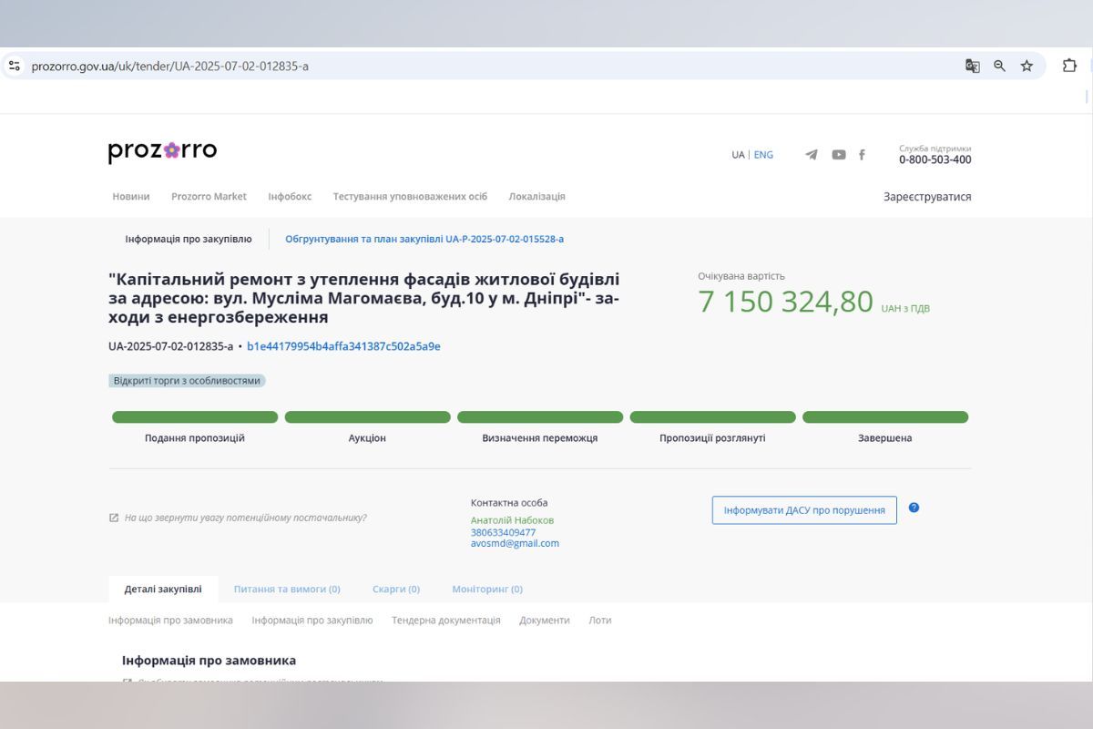Open the YouTube channel icon

(x=838, y=155)
